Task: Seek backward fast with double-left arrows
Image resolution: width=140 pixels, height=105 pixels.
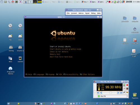Action: [x=98, y=93]
